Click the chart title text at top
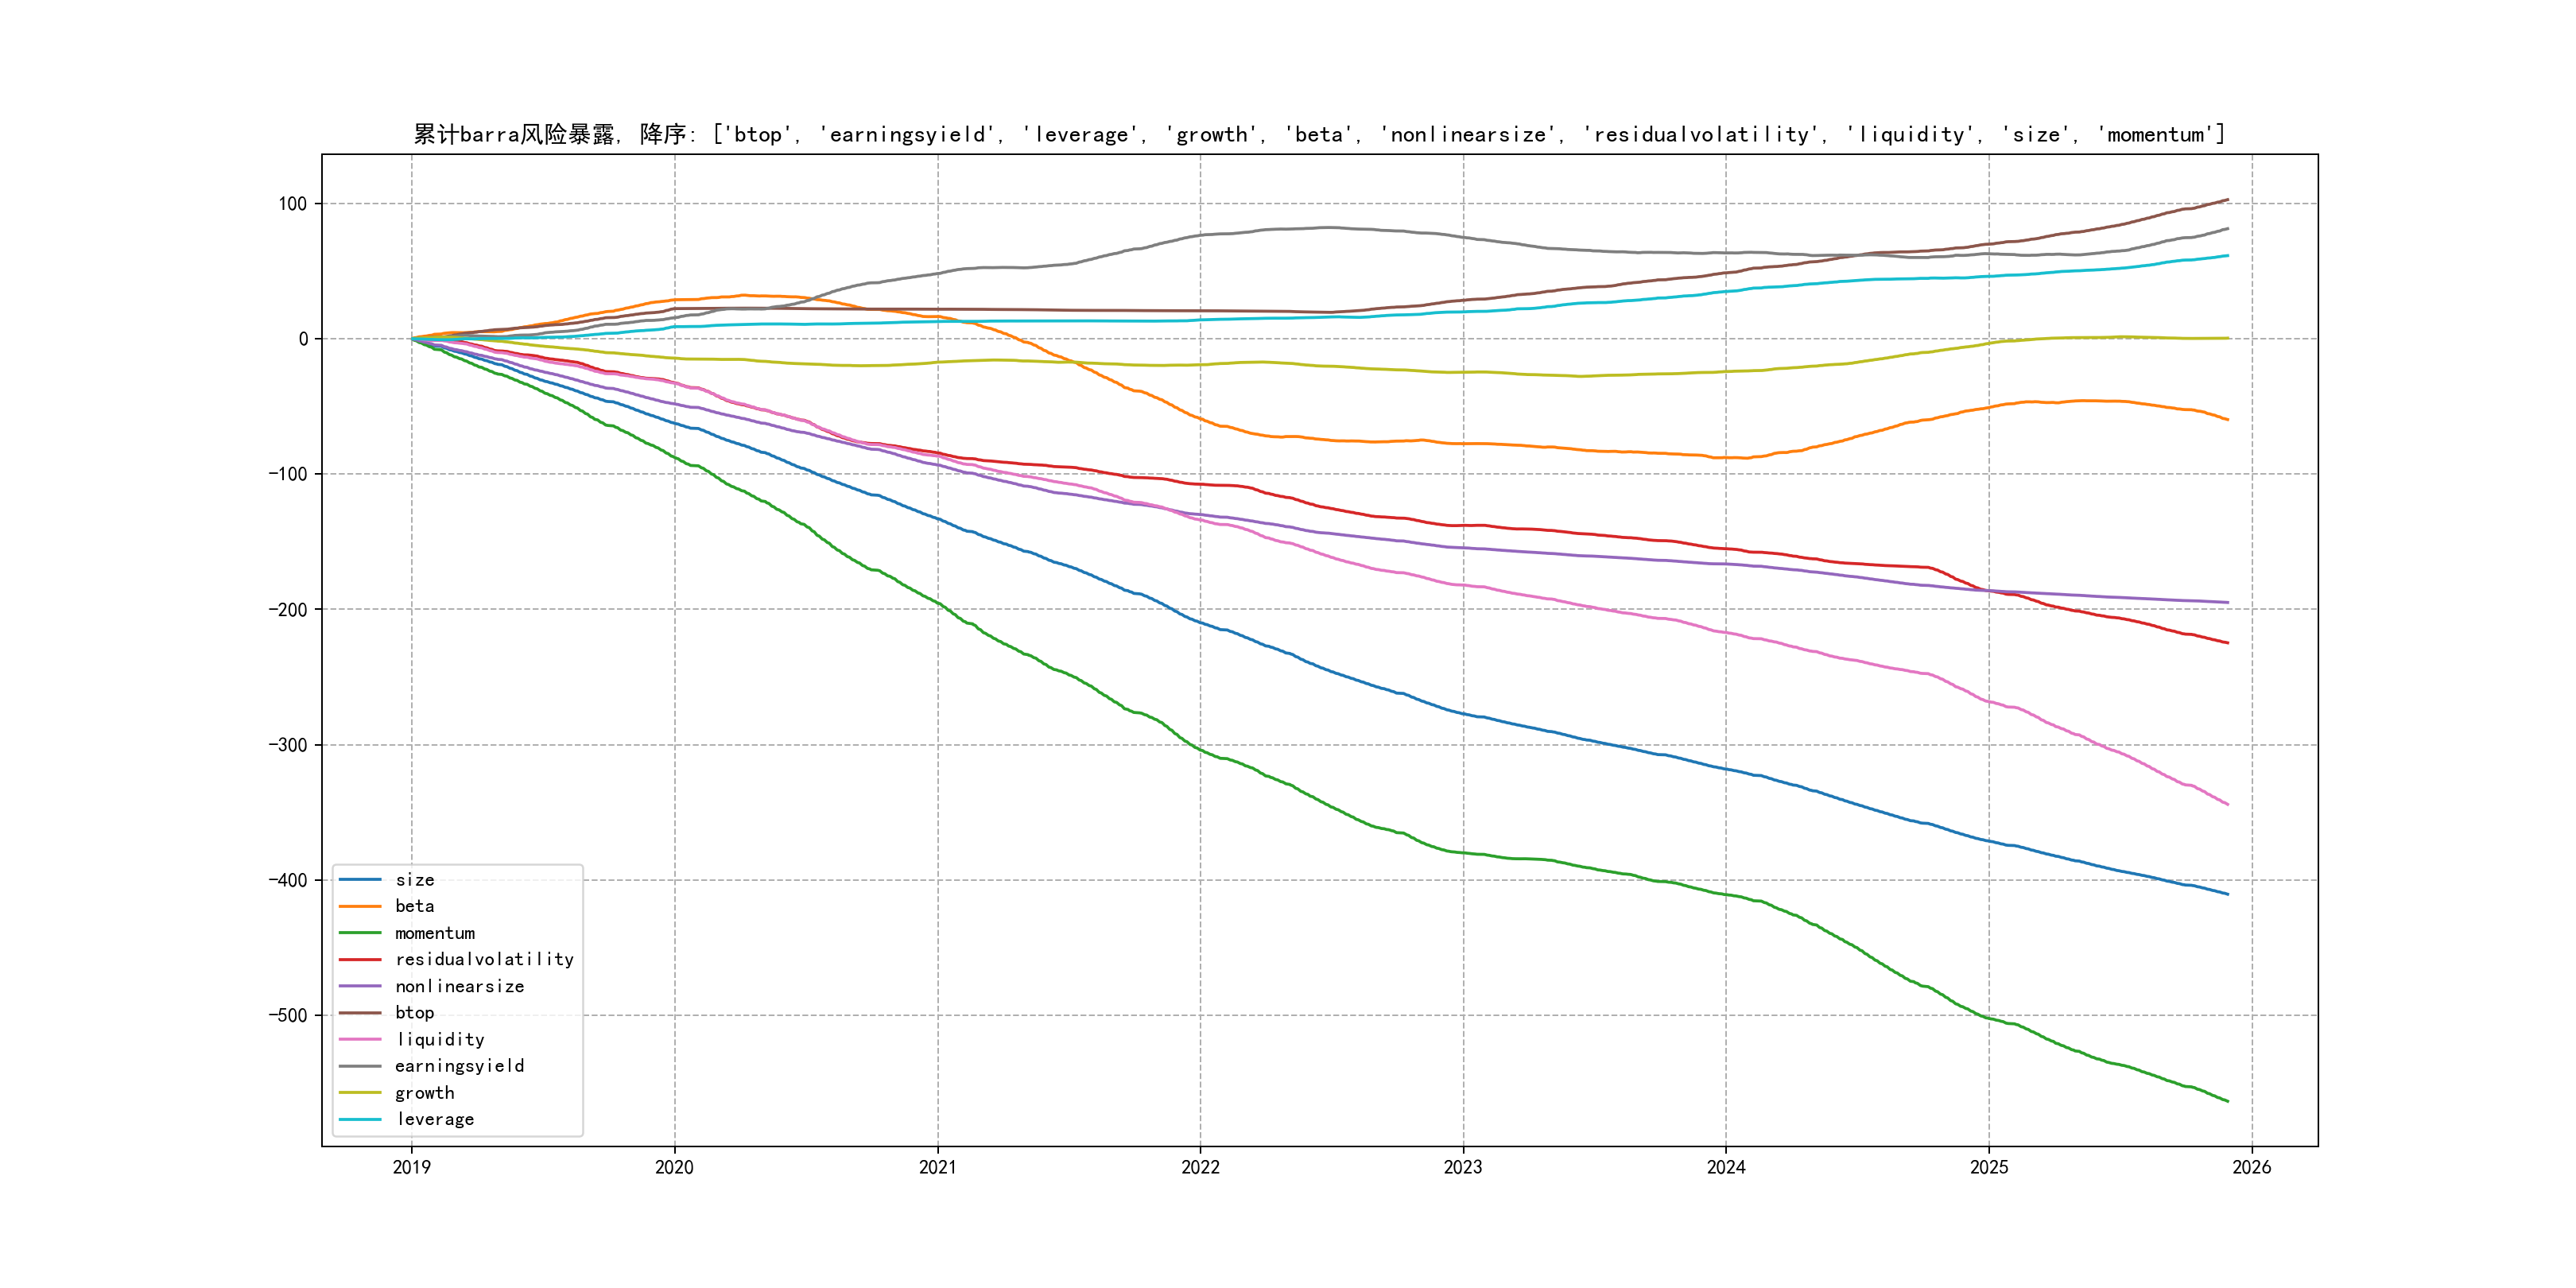2576x1288 pixels. (x=1319, y=134)
